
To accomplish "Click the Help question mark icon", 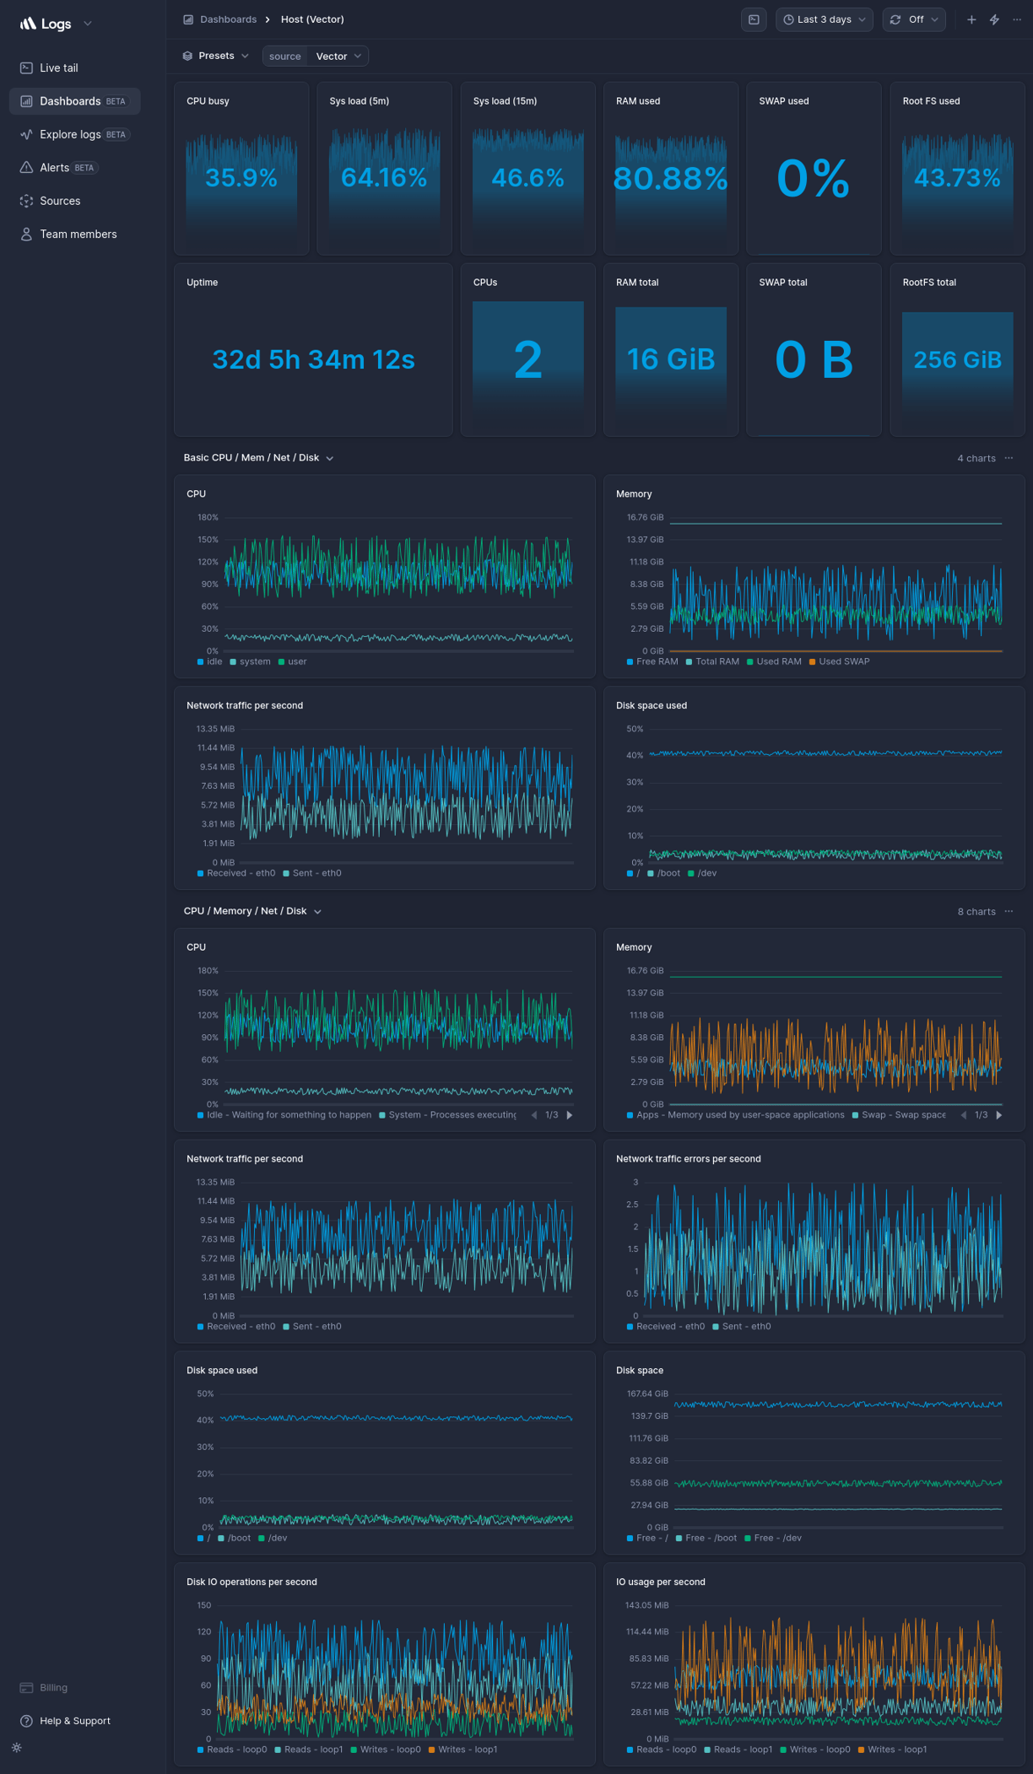I will point(26,1721).
